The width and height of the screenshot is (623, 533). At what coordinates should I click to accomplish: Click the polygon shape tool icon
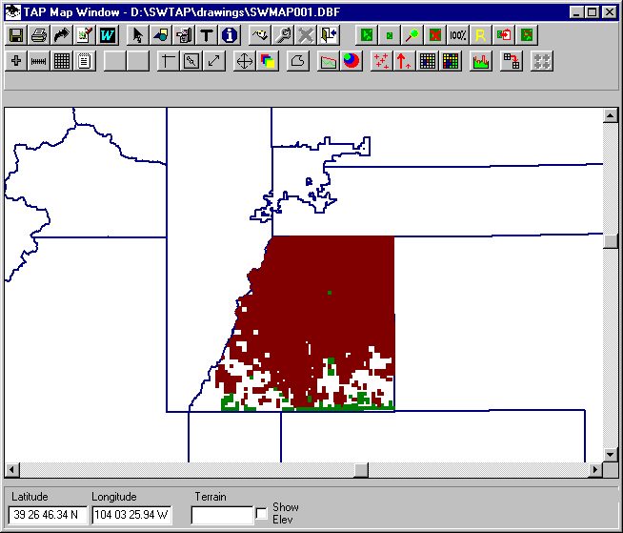[298, 61]
